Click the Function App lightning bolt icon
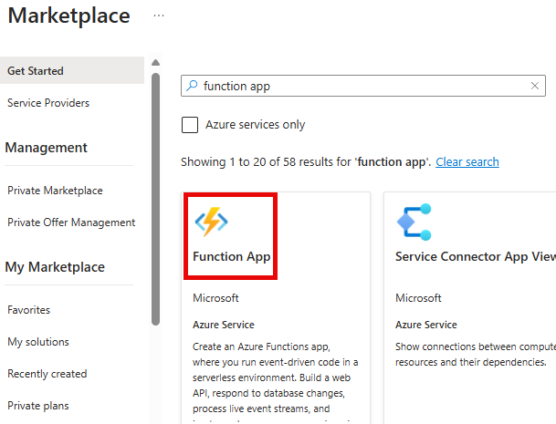 [211, 222]
